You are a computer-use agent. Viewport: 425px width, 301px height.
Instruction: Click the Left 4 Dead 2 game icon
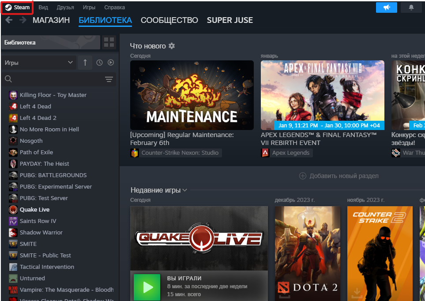pos(13,118)
